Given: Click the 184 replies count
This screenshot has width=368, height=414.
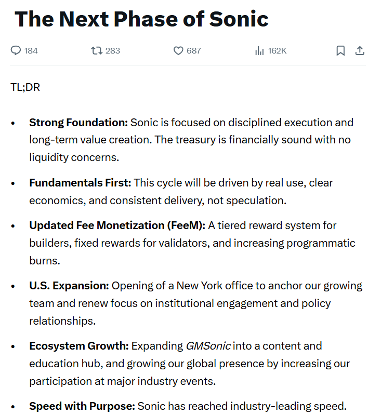Looking at the screenshot, I should coord(31,50).
